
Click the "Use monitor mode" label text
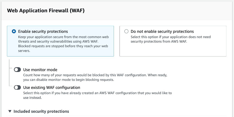point(40,70)
